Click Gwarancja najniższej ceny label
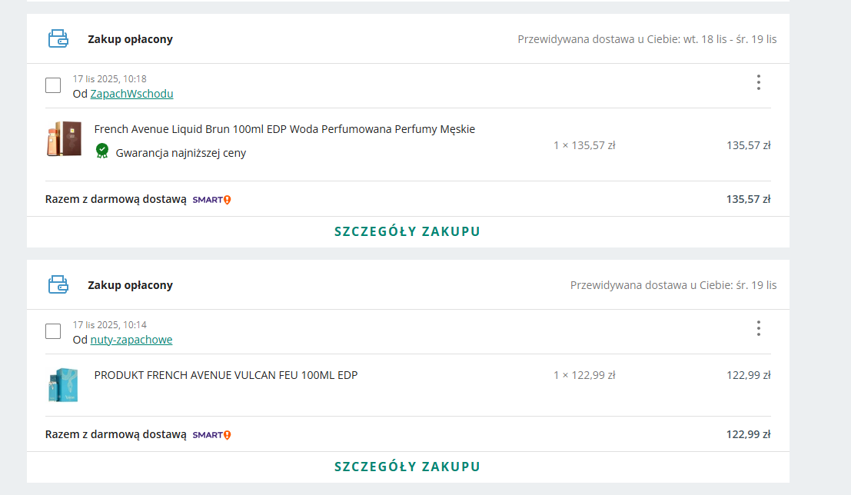This screenshot has width=851, height=495. click(181, 153)
